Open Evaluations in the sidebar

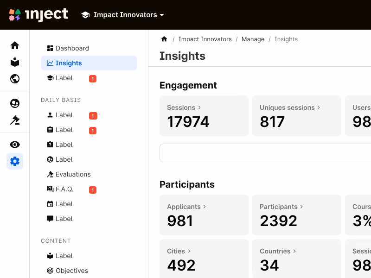click(x=89, y=174)
